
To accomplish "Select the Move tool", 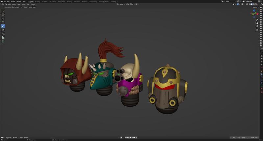I will point(3,19).
